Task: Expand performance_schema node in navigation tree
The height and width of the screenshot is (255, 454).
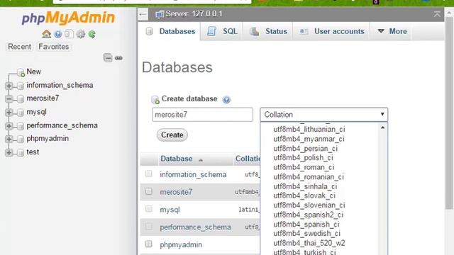Action: 9,126
